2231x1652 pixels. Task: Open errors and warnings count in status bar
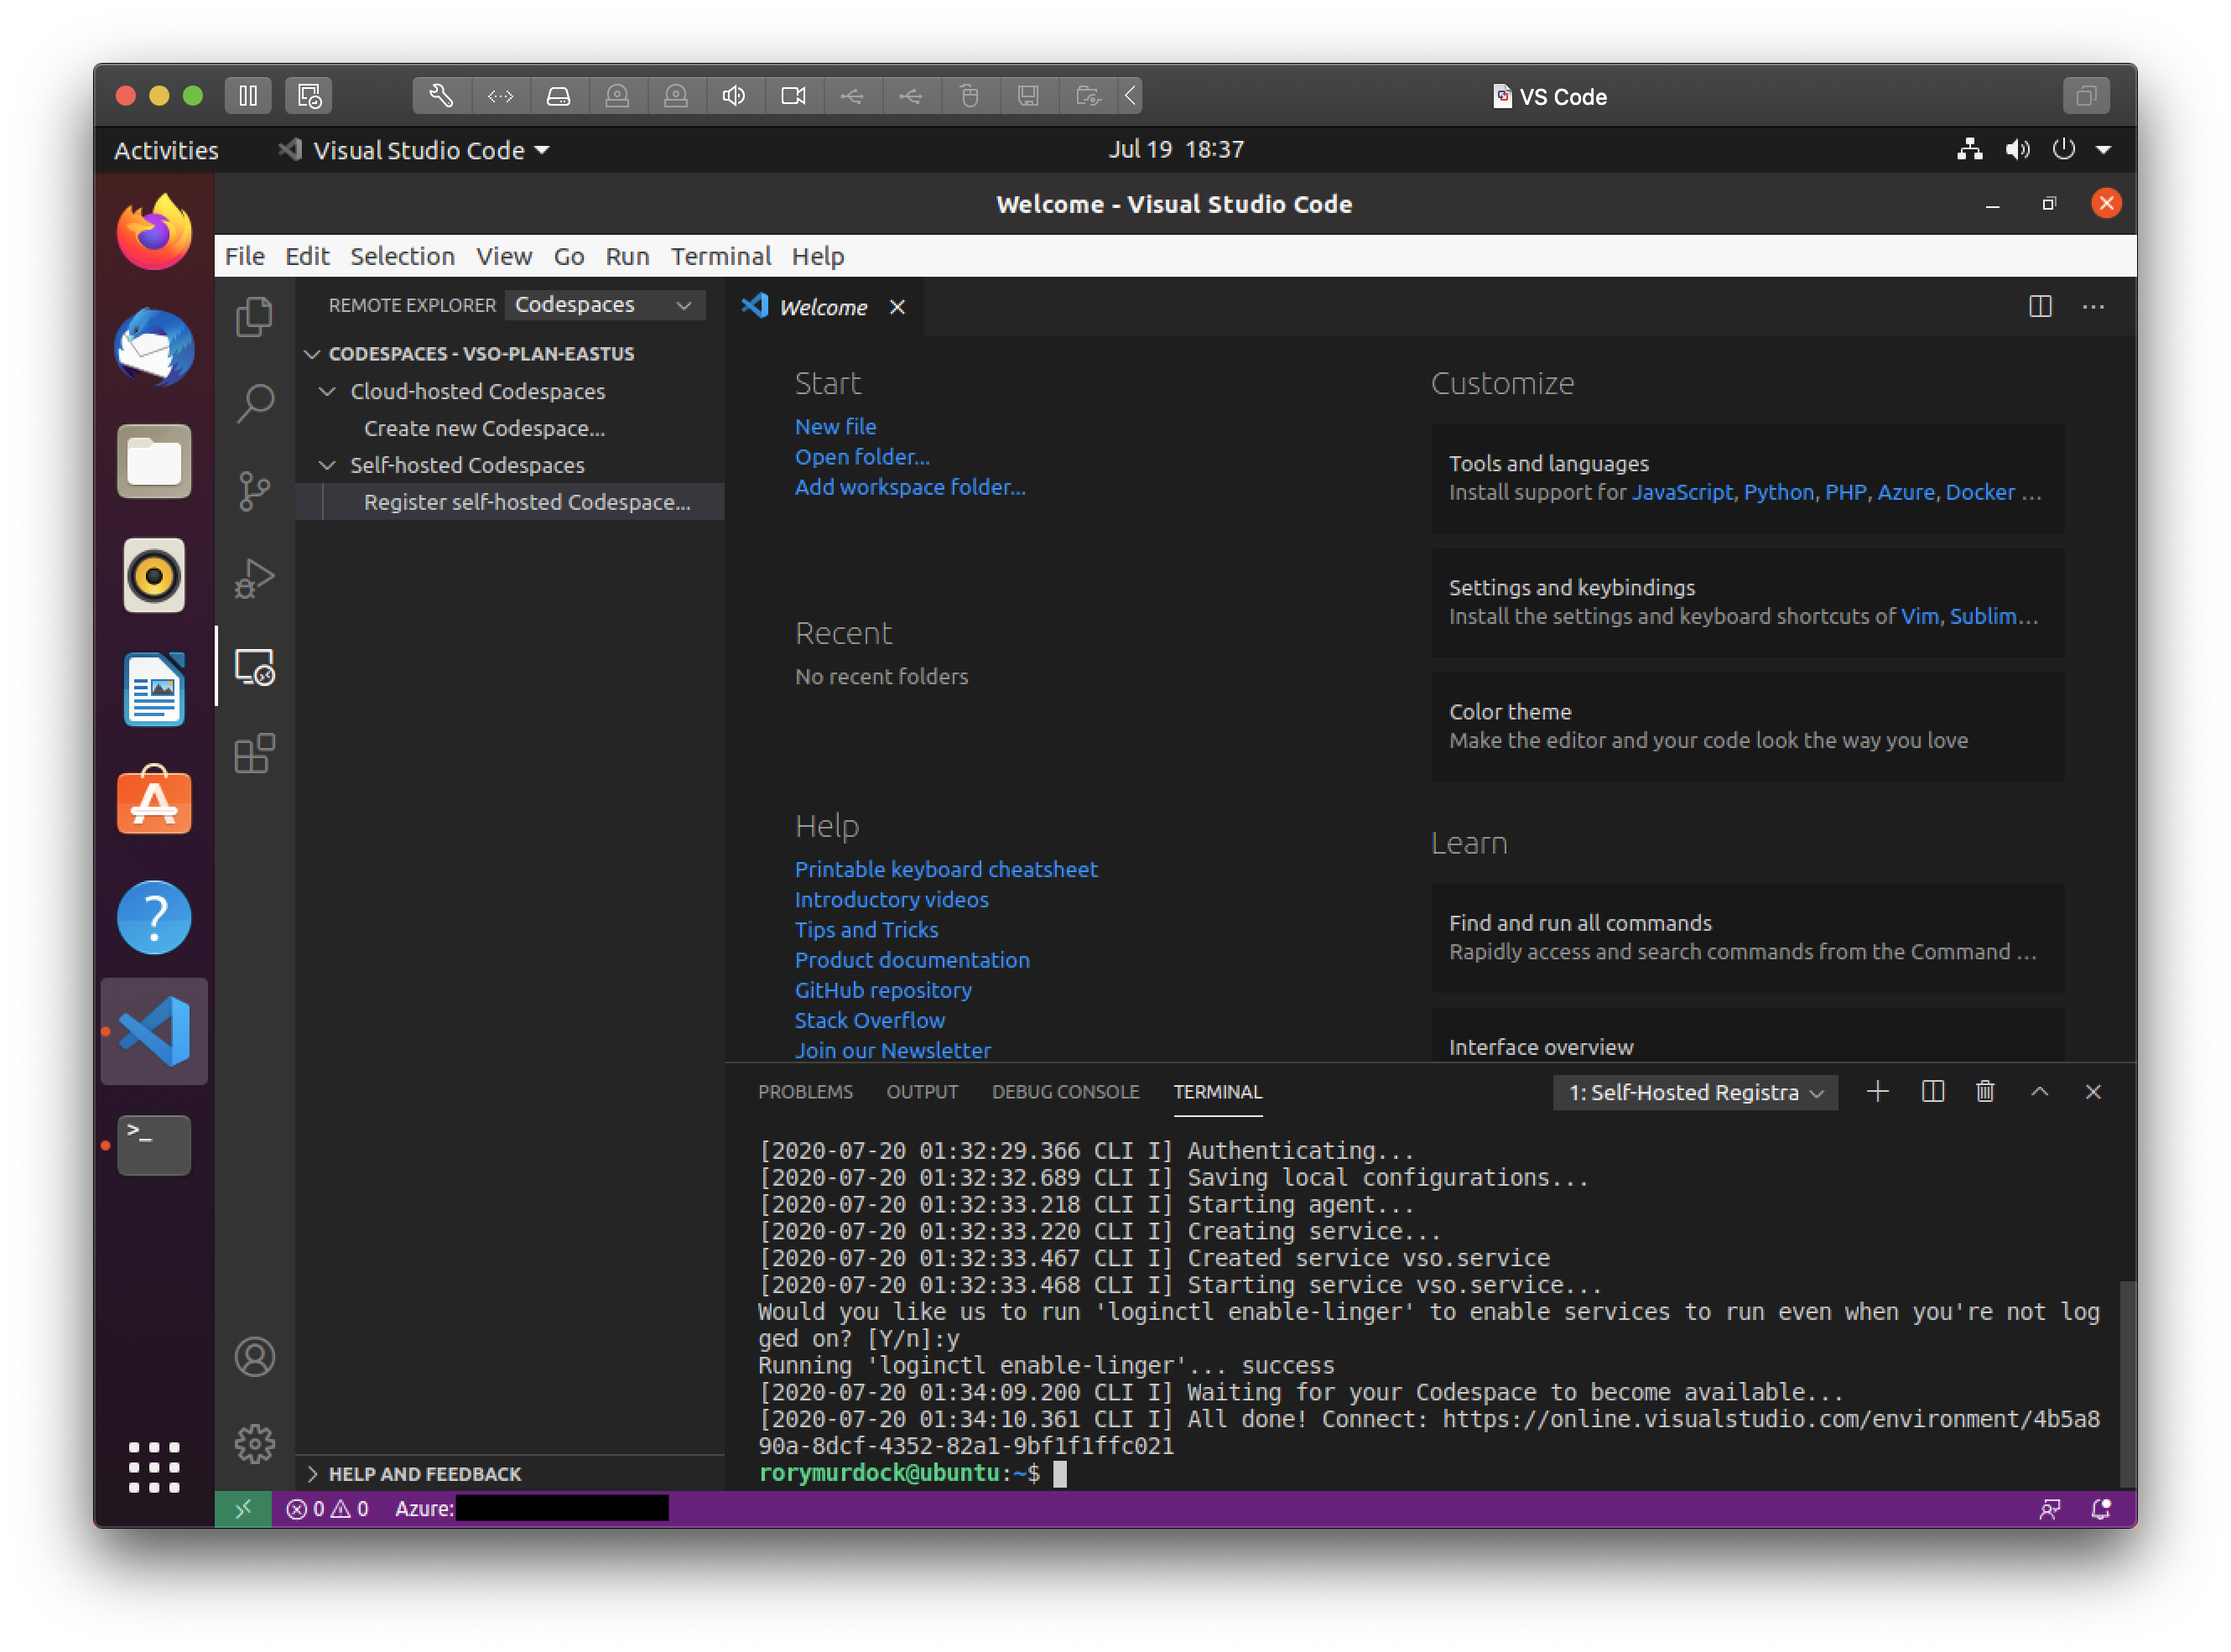(327, 1508)
